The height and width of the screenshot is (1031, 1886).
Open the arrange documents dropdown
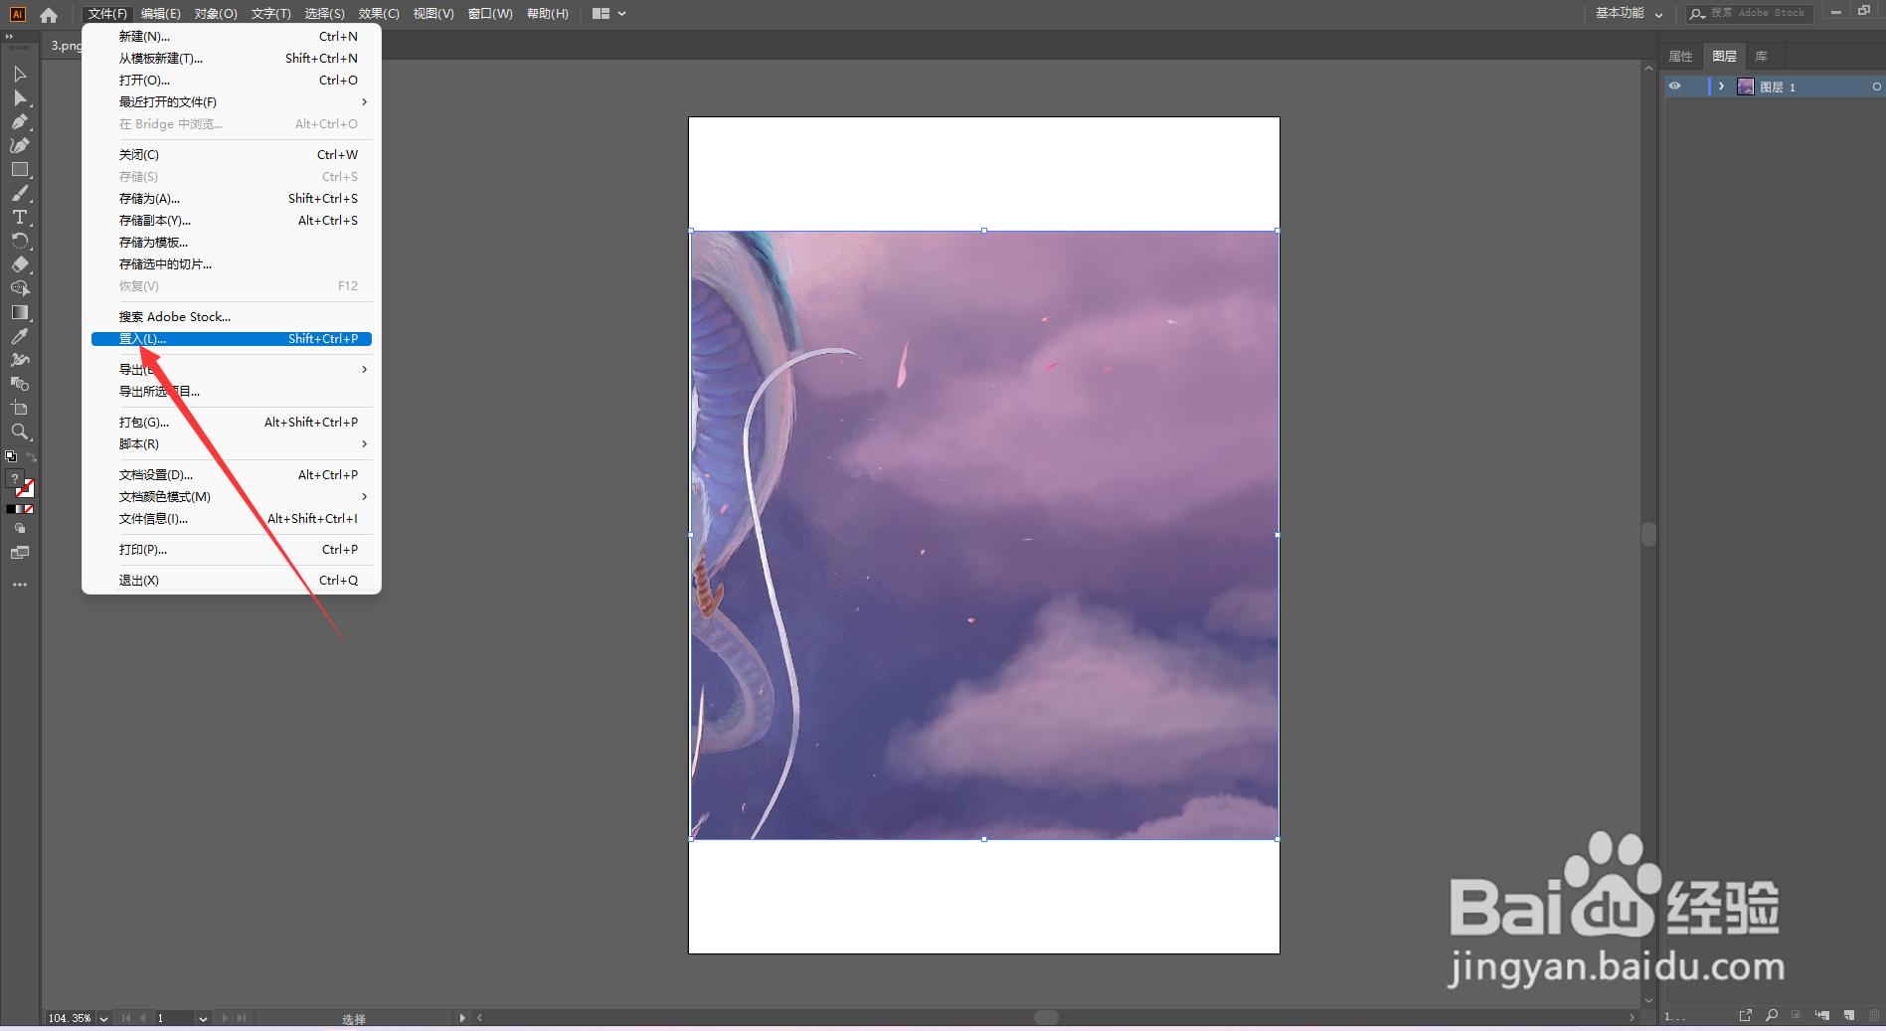tap(608, 14)
